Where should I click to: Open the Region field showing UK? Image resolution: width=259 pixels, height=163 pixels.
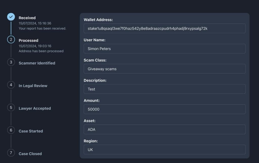tap(164, 150)
